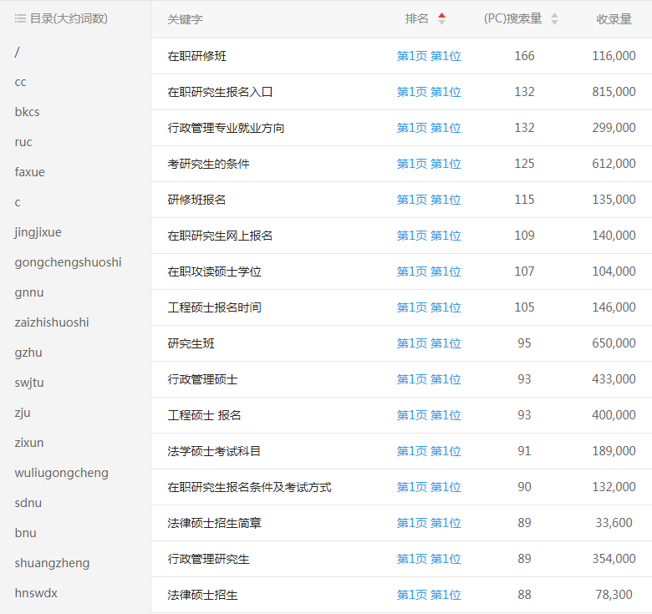Select the 'ruc' directory in sidebar
This screenshot has height=614, width=652.
click(23, 142)
